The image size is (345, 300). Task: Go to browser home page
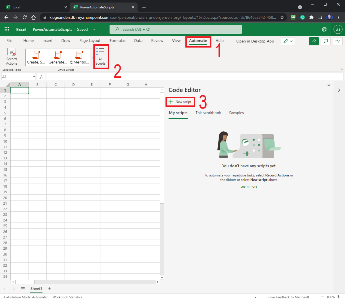pyautogui.click(x=33, y=17)
